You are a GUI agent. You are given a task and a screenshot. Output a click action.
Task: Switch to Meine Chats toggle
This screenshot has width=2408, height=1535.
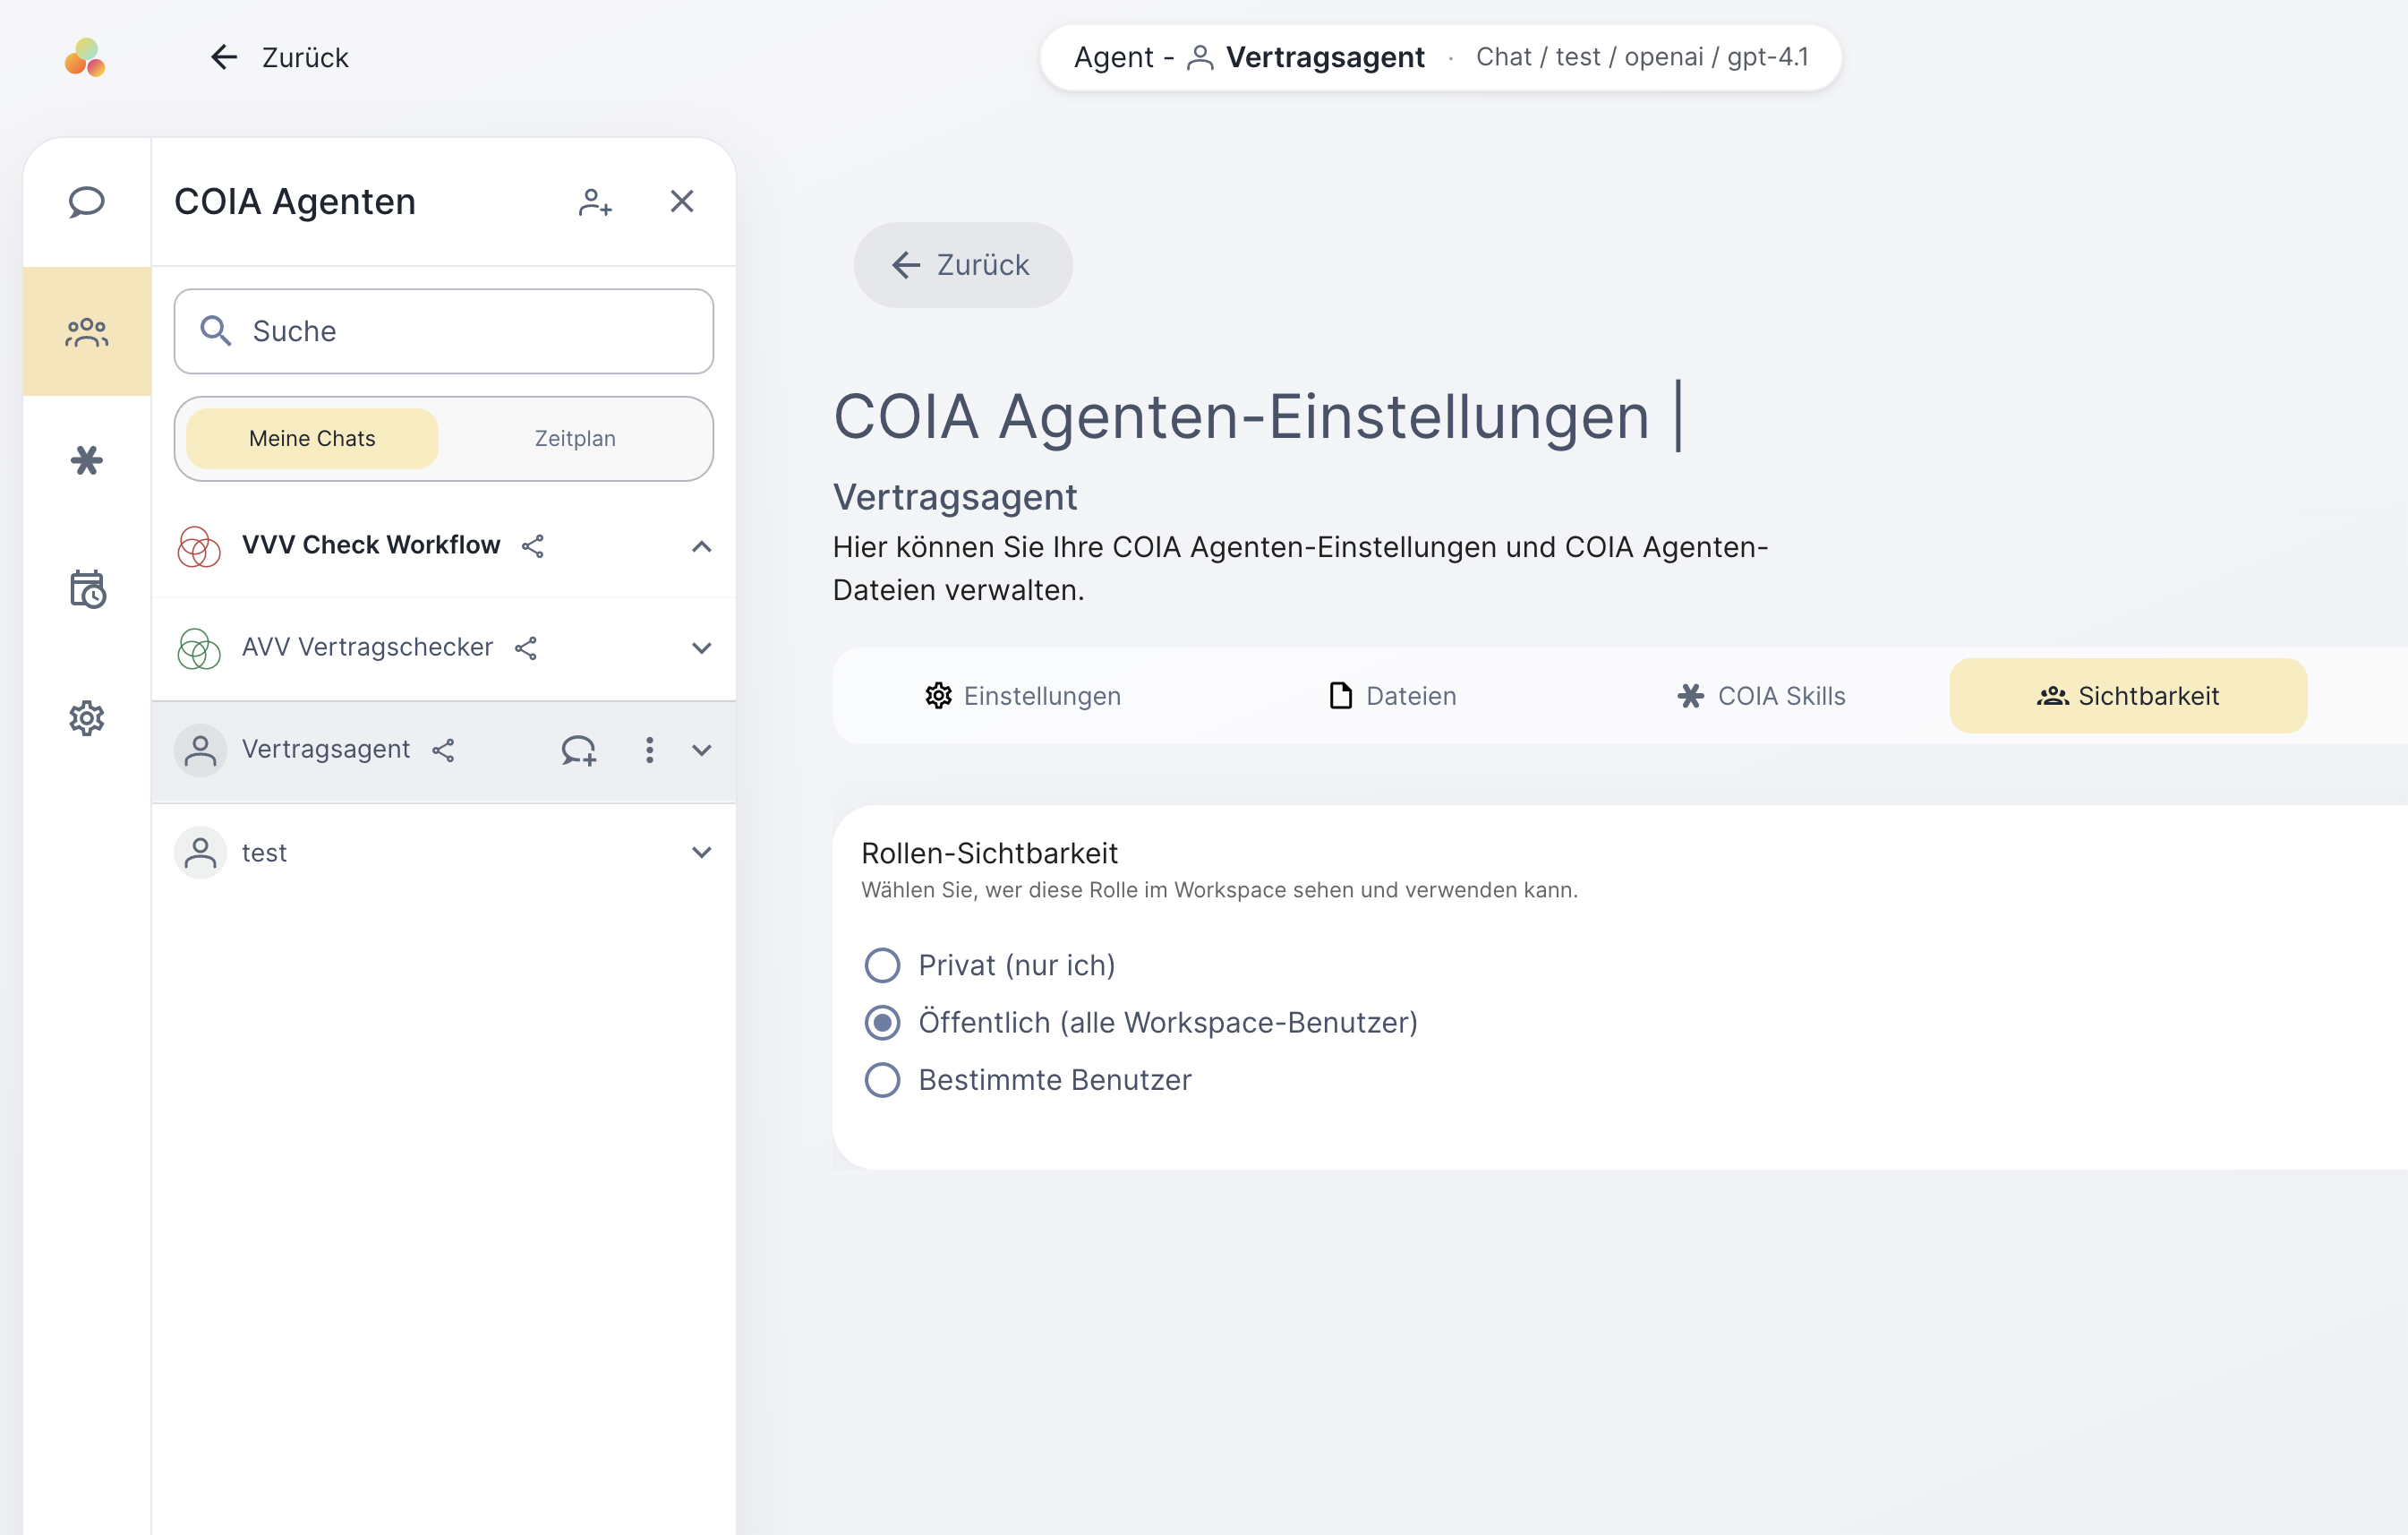click(312, 438)
